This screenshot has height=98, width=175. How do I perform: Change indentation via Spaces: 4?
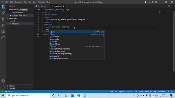click(122, 91)
